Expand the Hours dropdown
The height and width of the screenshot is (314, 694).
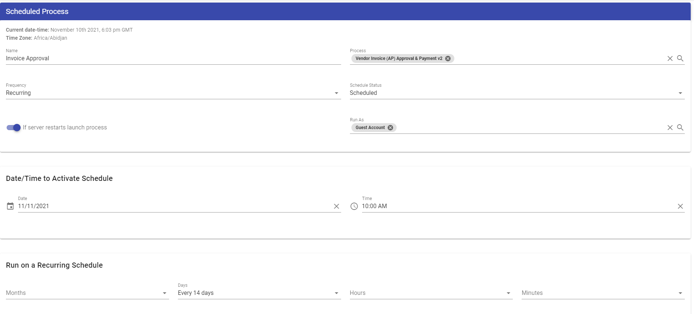[431, 293]
